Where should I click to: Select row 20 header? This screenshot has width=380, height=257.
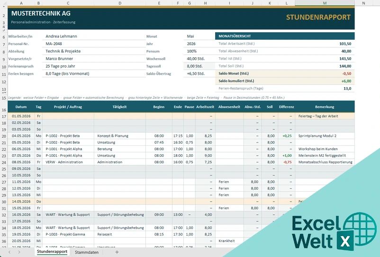[x=4, y=136]
